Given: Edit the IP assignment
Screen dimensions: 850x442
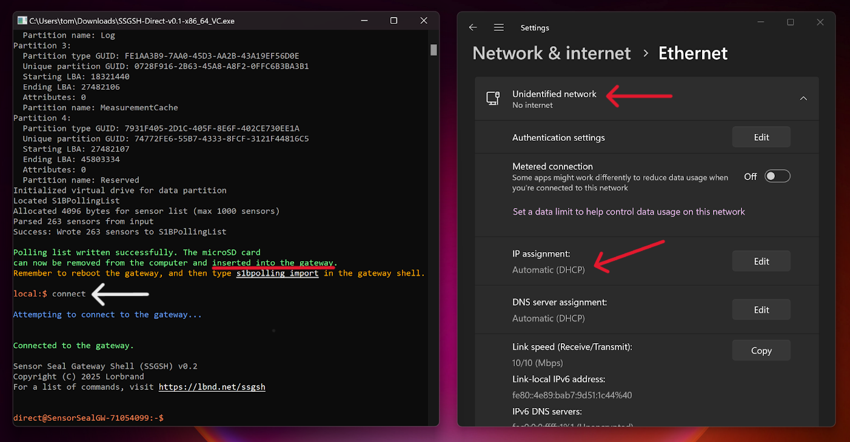Looking at the screenshot, I should tap(761, 261).
